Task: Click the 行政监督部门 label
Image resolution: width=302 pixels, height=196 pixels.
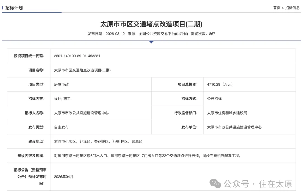Action: tap(186, 113)
